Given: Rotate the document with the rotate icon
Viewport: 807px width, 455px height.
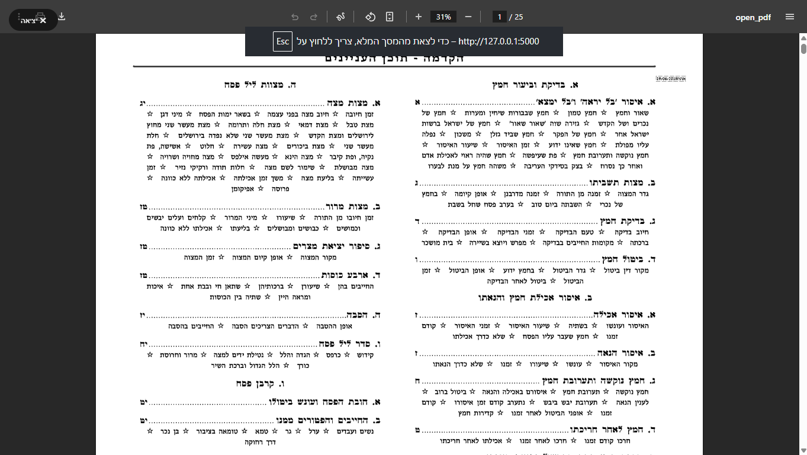Looking at the screenshot, I should coord(370,17).
